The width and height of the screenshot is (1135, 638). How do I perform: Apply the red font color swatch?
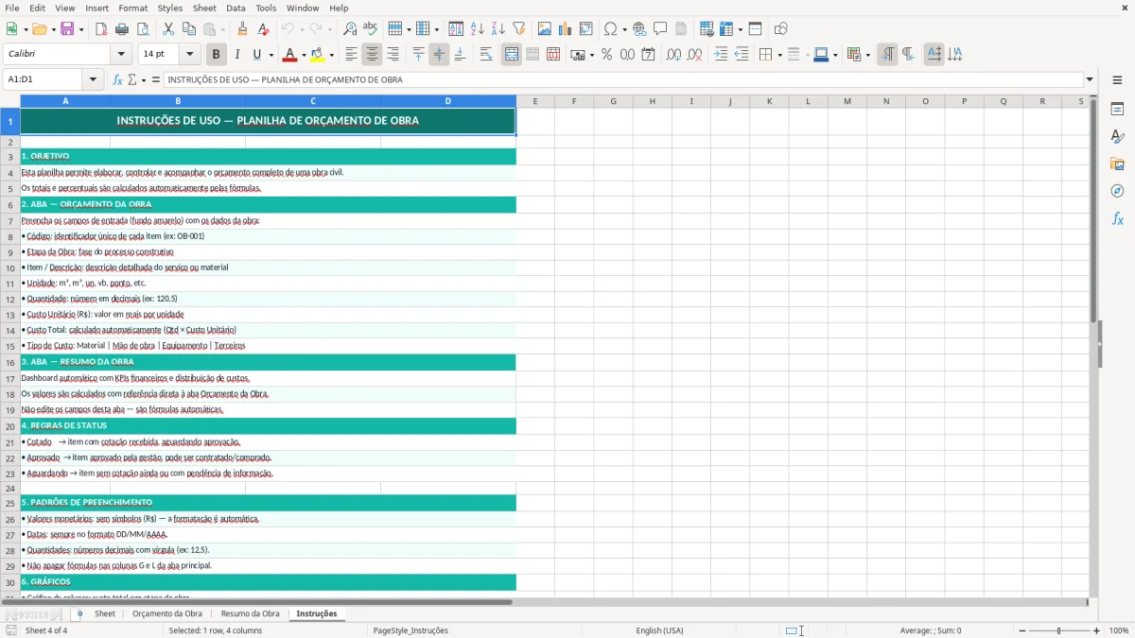289,55
